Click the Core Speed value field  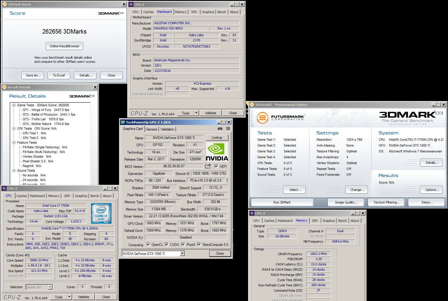coord(39,260)
